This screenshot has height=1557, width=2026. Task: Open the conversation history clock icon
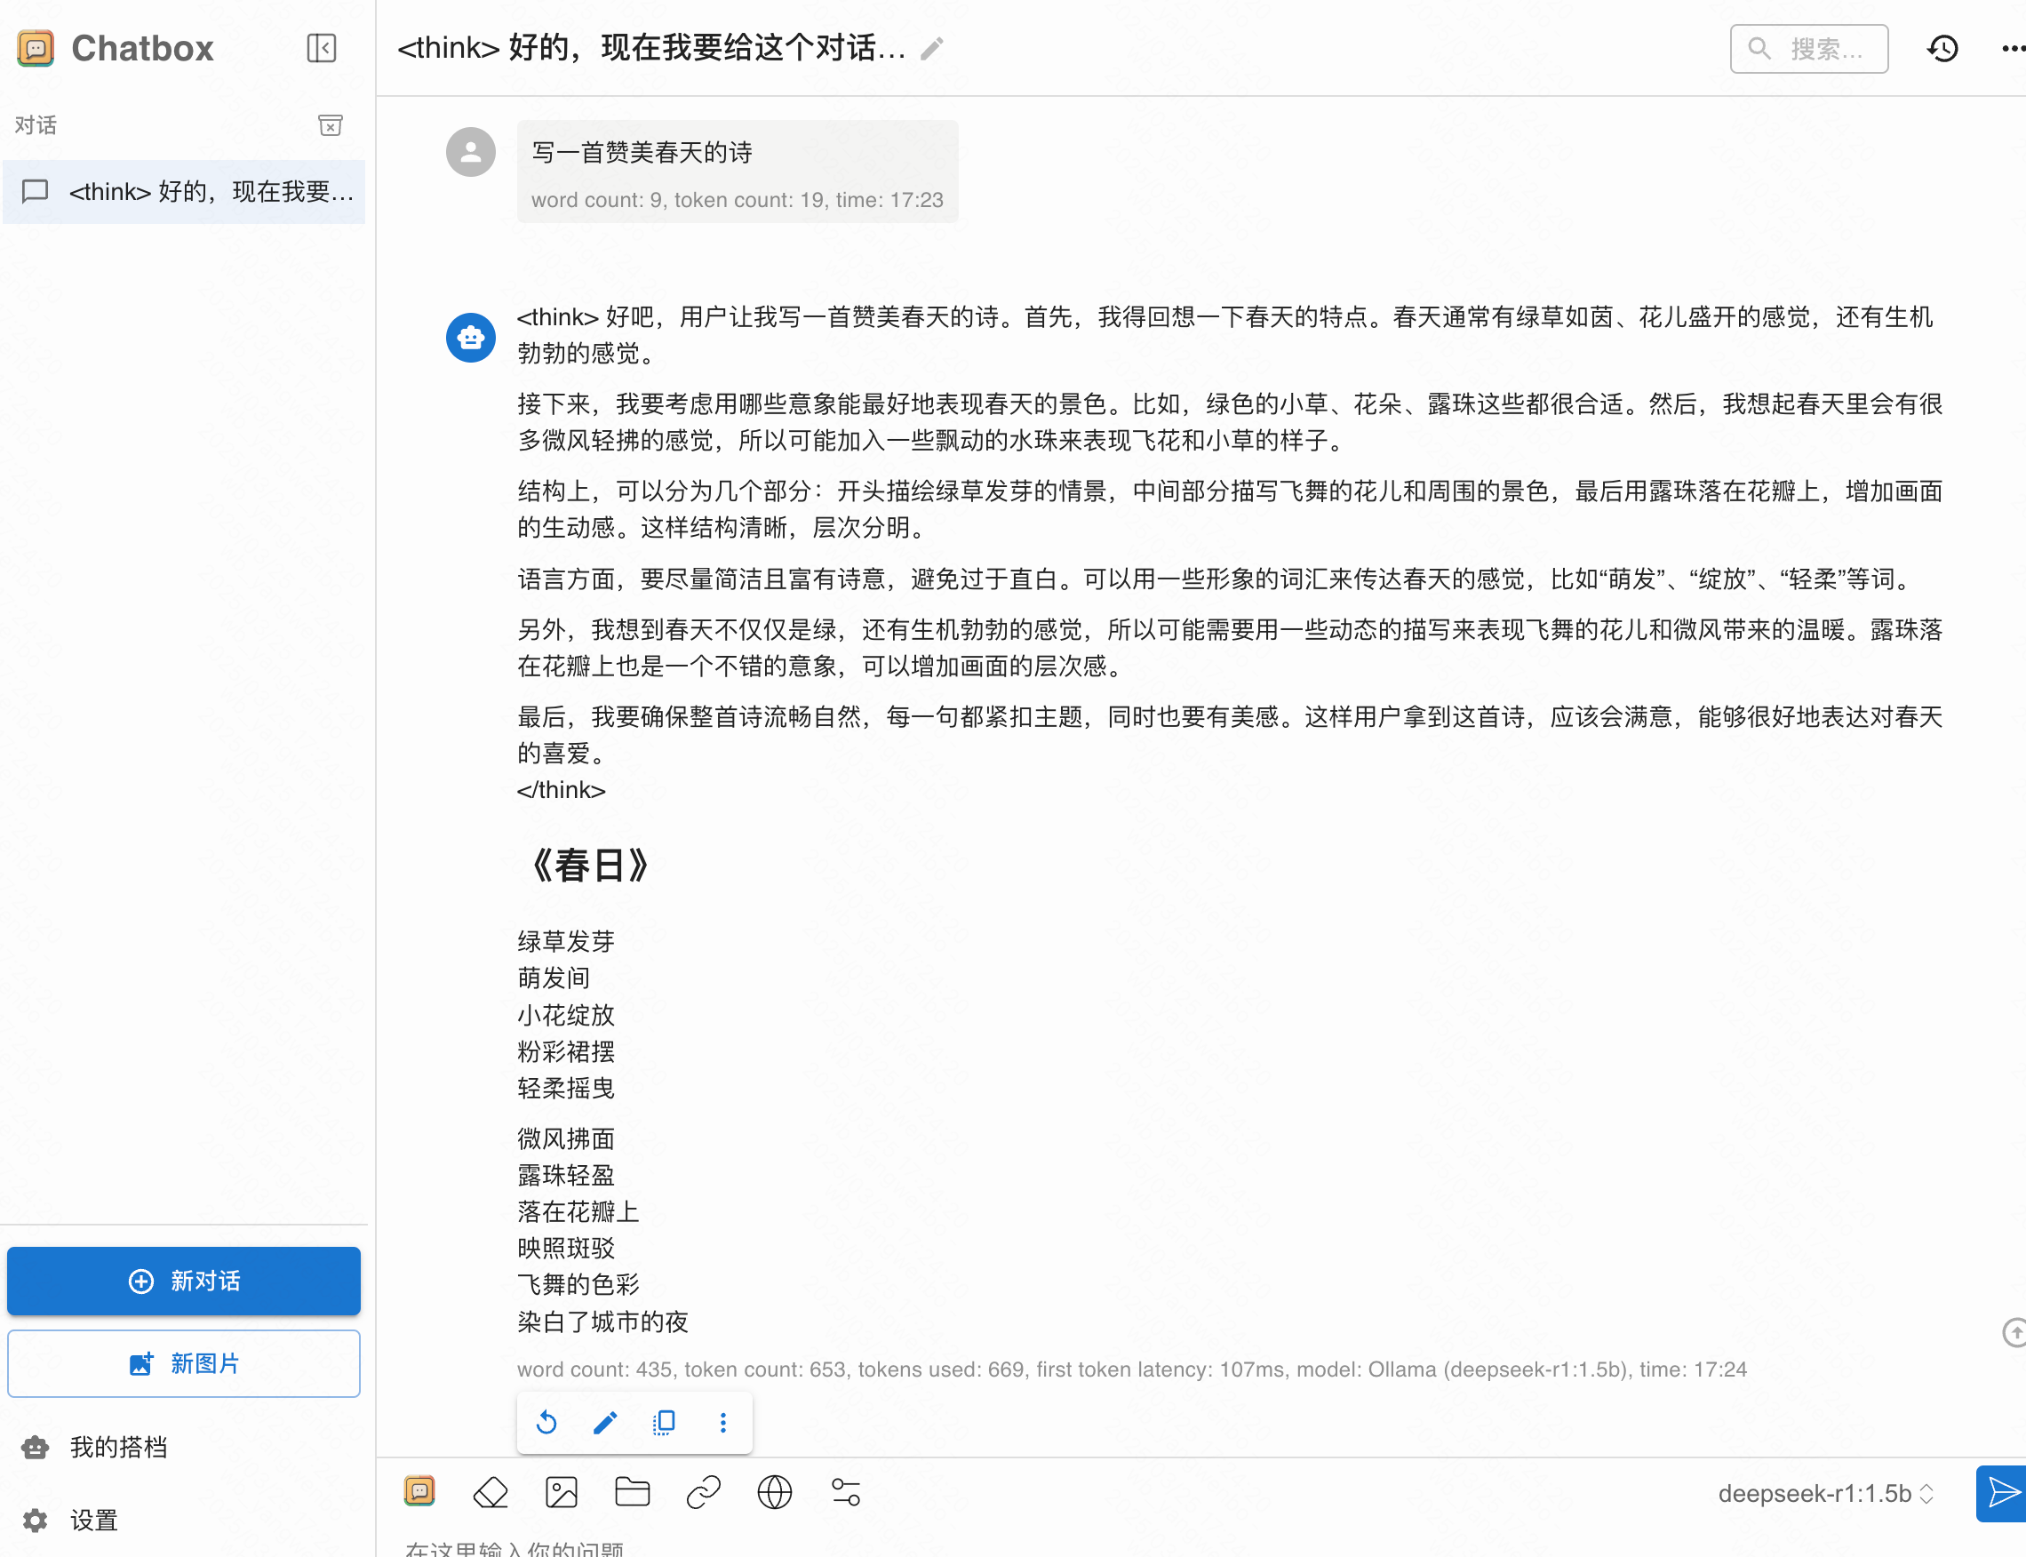1942,48
